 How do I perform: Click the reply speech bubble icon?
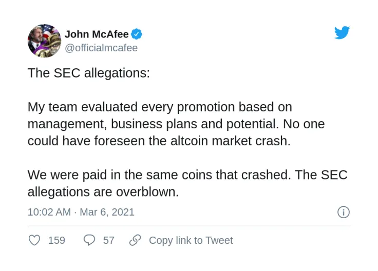[x=89, y=240]
